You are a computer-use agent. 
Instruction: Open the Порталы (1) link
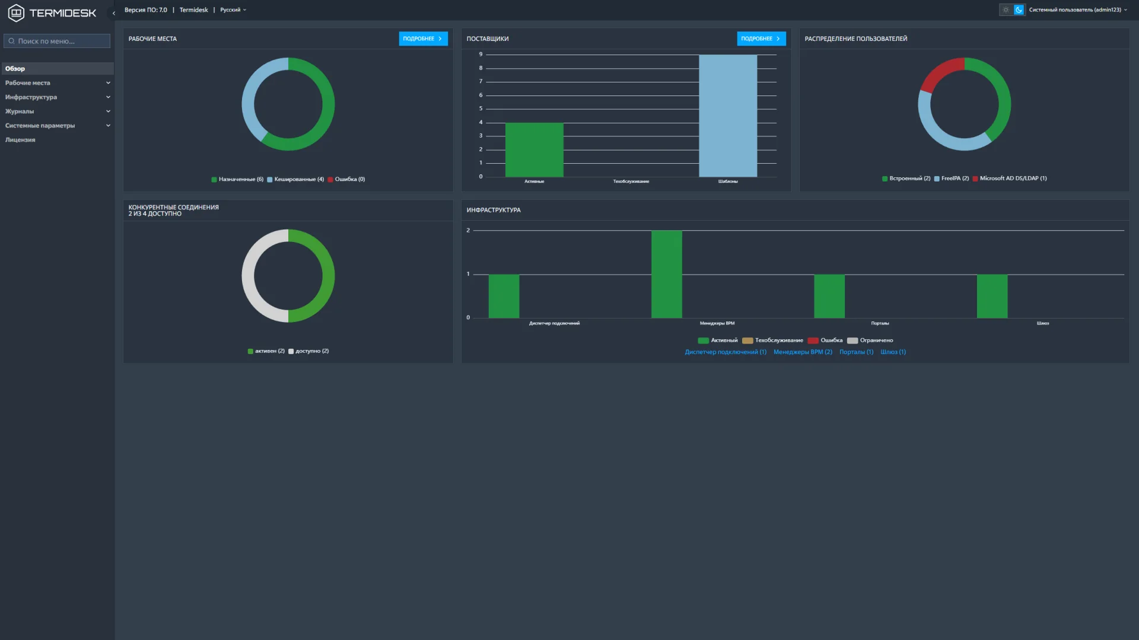click(x=856, y=352)
